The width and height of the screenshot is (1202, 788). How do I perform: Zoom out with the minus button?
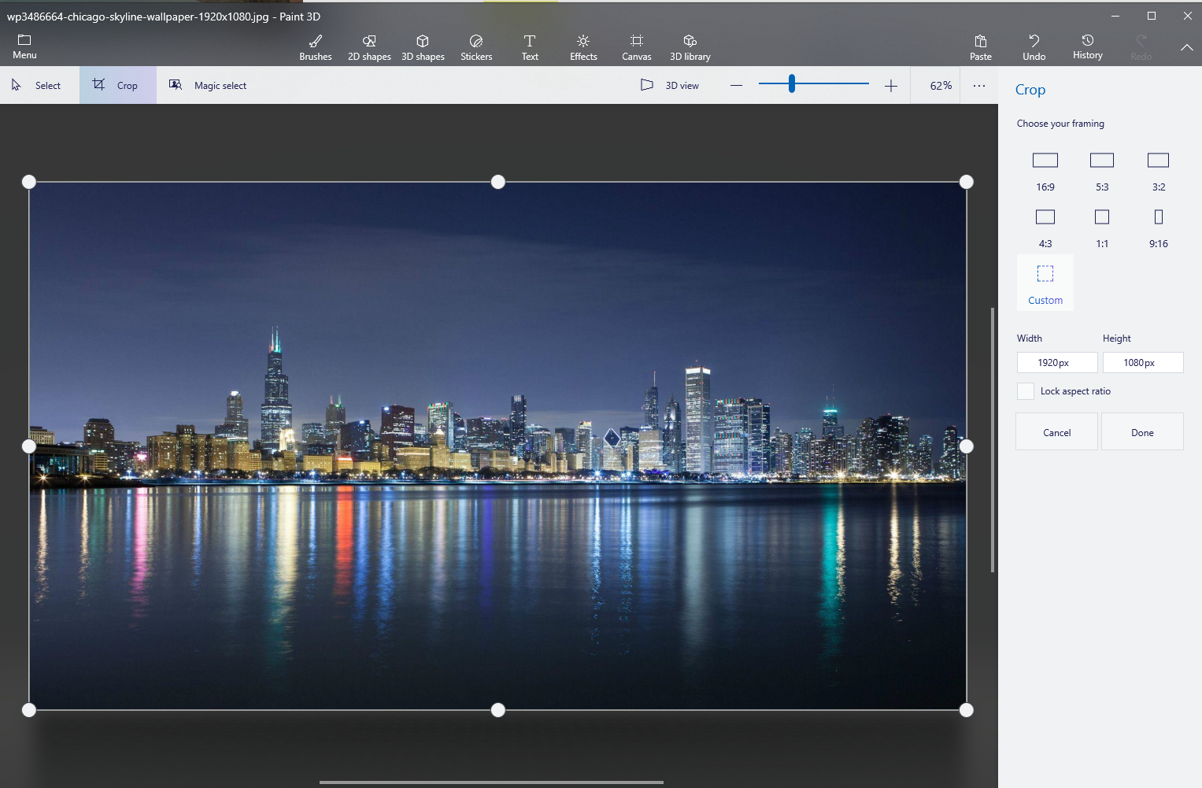click(736, 86)
